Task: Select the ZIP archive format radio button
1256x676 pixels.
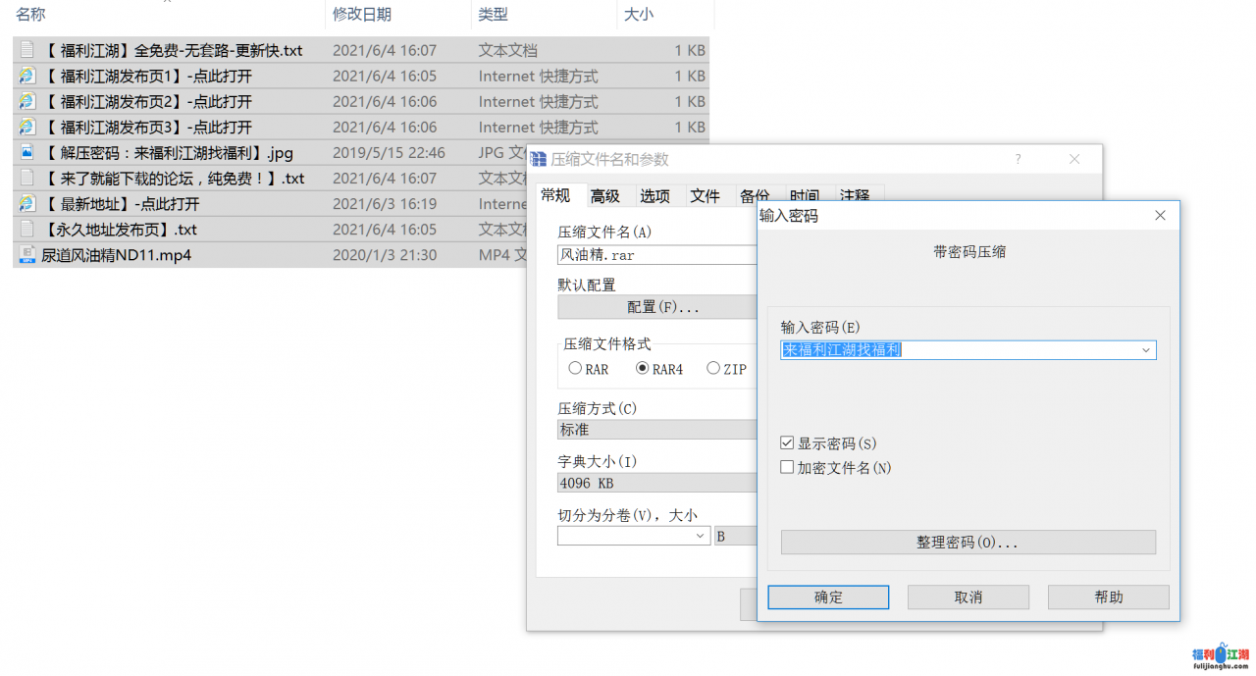Action: 713,369
